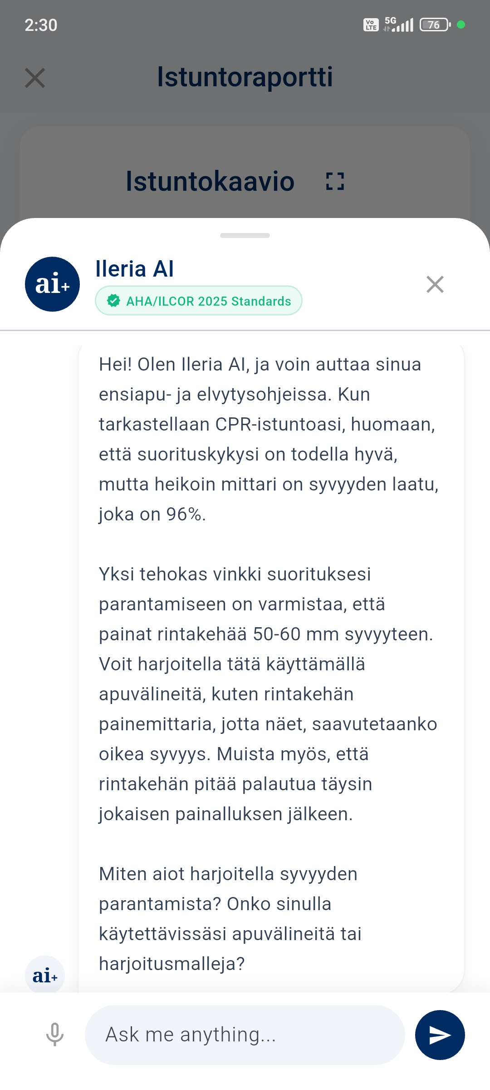Tap the send message icon

[439, 1035]
